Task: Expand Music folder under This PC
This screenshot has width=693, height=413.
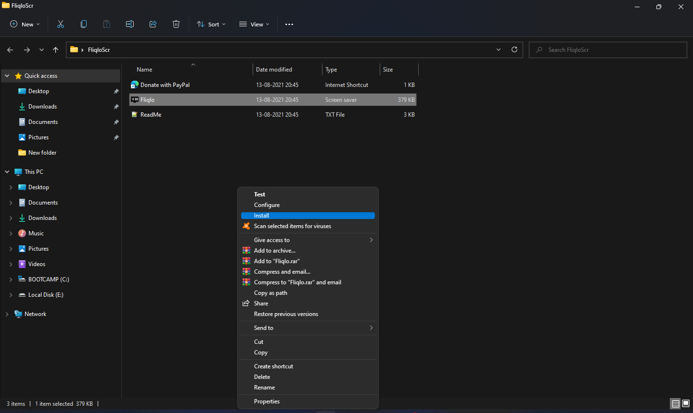Action: click(11, 233)
